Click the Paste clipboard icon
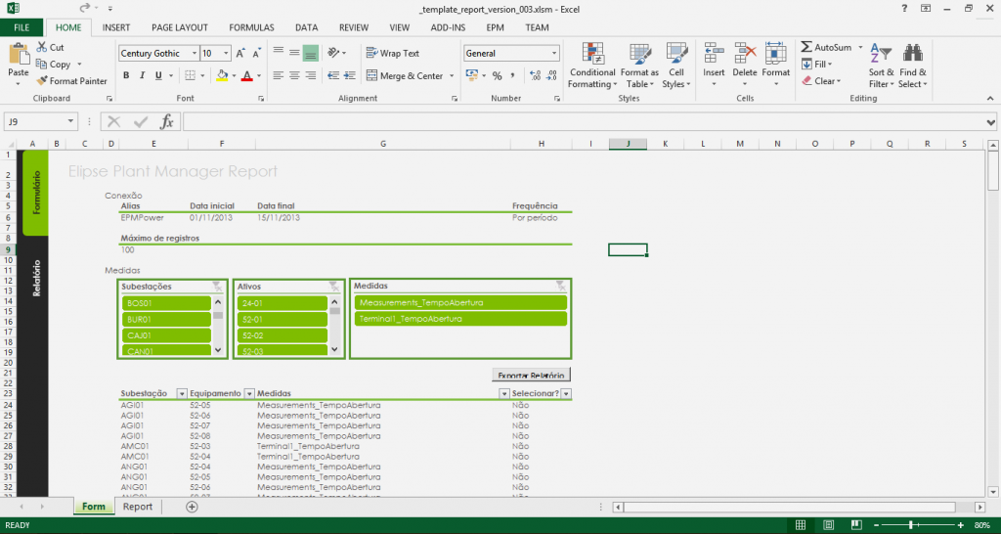 (x=19, y=55)
